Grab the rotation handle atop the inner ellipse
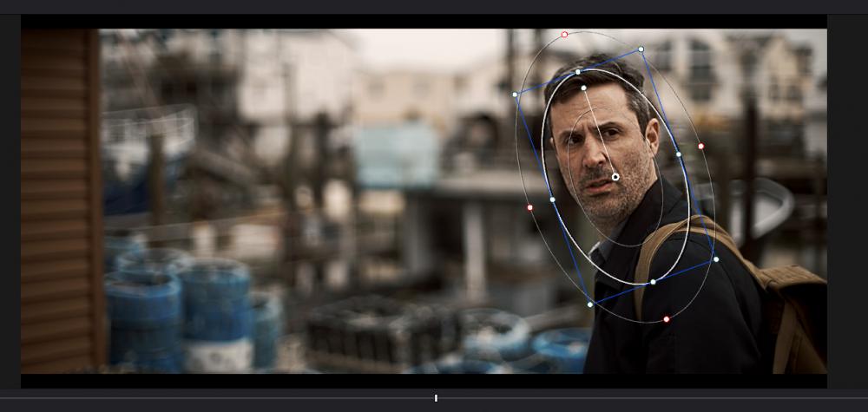This screenshot has width=868, height=412. (x=583, y=88)
